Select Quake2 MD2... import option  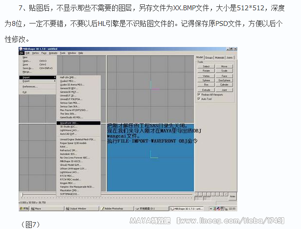[x=78, y=81]
